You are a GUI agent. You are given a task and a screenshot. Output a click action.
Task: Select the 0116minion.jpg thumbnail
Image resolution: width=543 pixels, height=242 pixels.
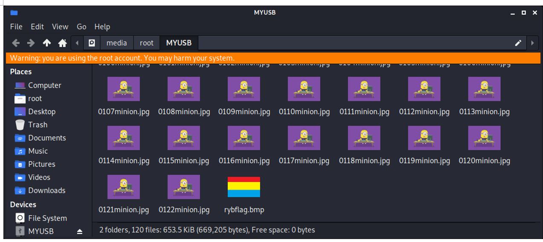tap(244, 138)
